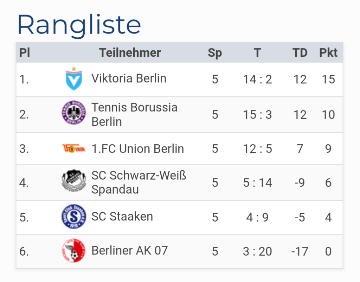Select the 1.FC Union Berlin name
The image size is (360, 282).
[x=137, y=149]
